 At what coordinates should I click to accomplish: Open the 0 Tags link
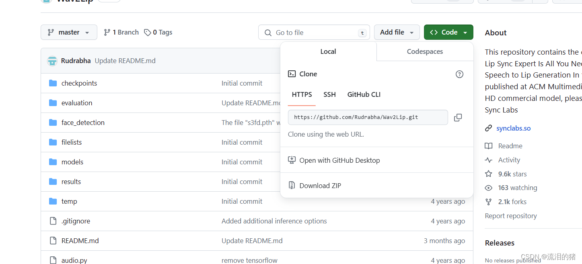[158, 32]
